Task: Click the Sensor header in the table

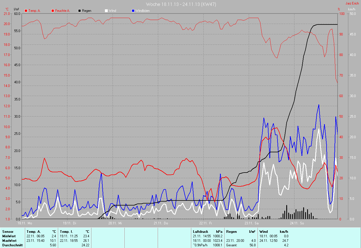Action: click(8, 232)
